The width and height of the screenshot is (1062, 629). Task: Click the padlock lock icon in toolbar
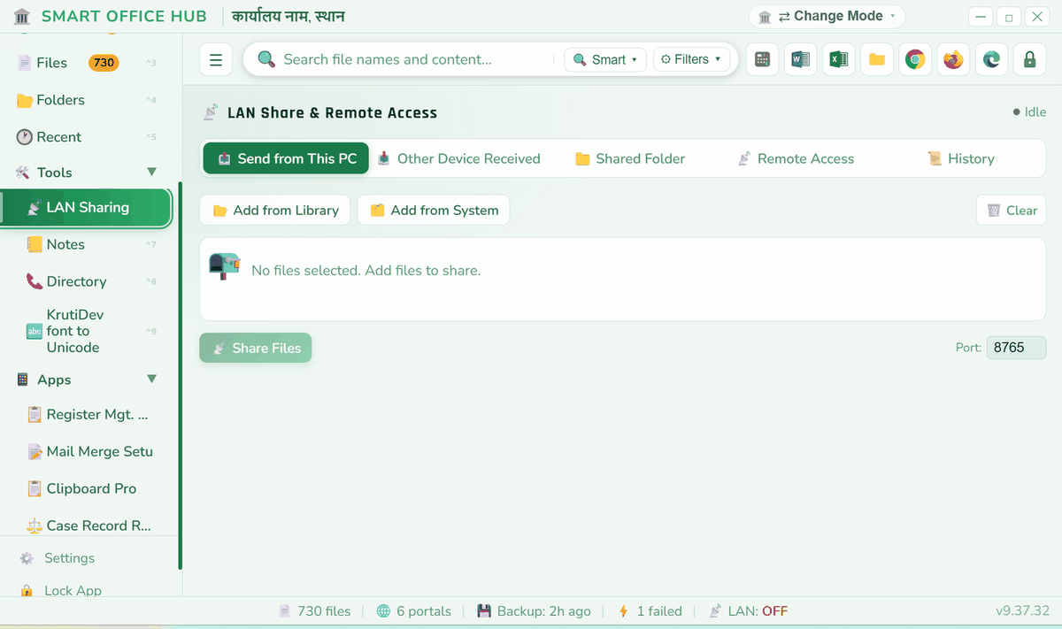click(x=1029, y=59)
